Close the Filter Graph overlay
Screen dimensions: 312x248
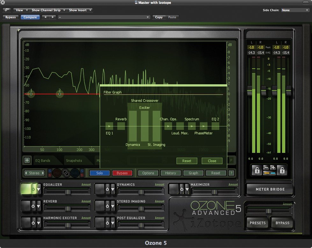point(212,161)
